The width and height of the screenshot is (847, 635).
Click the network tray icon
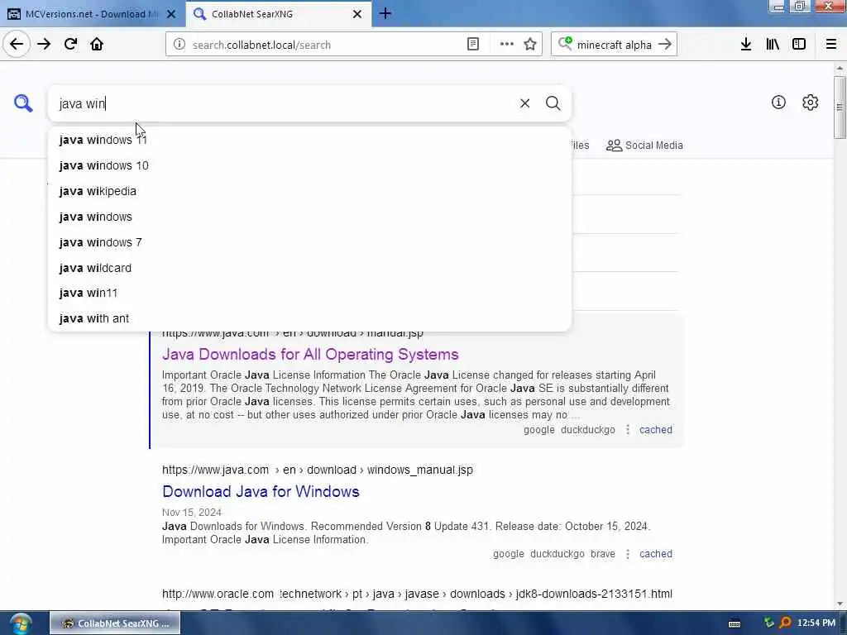tap(768, 623)
